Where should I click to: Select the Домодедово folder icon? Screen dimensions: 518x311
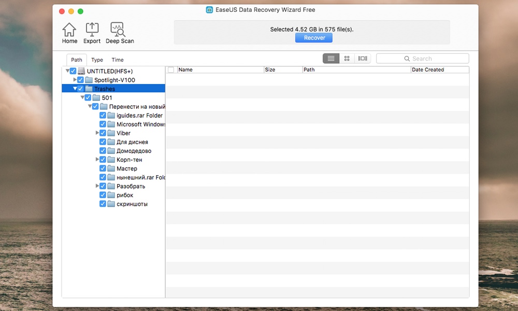(111, 151)
